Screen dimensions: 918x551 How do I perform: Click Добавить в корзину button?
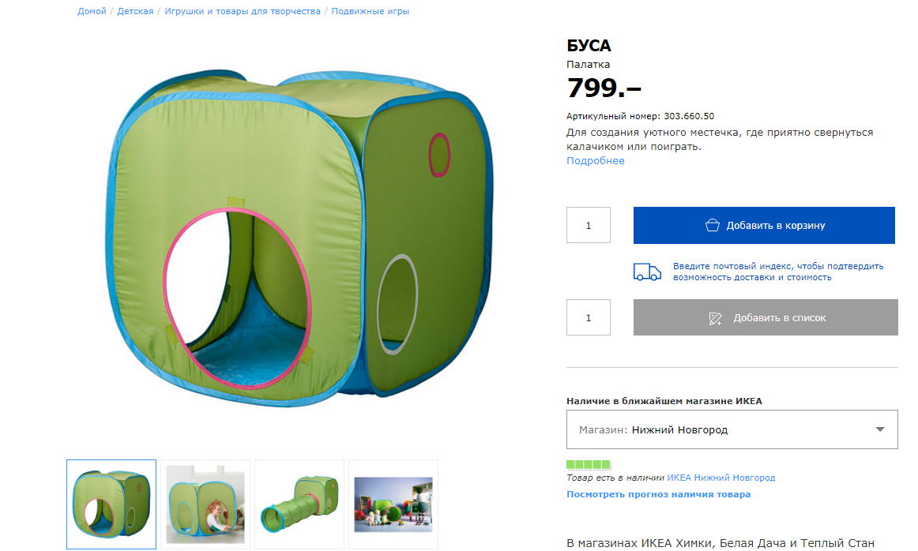pos(764,225)
